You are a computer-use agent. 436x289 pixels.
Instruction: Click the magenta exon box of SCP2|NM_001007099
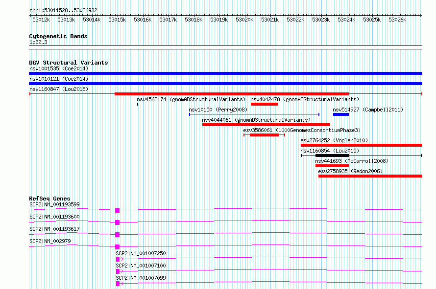[x=118, y=284]
